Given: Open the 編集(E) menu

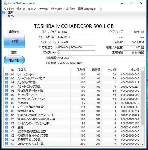Looking at the screenshot, I should click(x=21, y=9).
